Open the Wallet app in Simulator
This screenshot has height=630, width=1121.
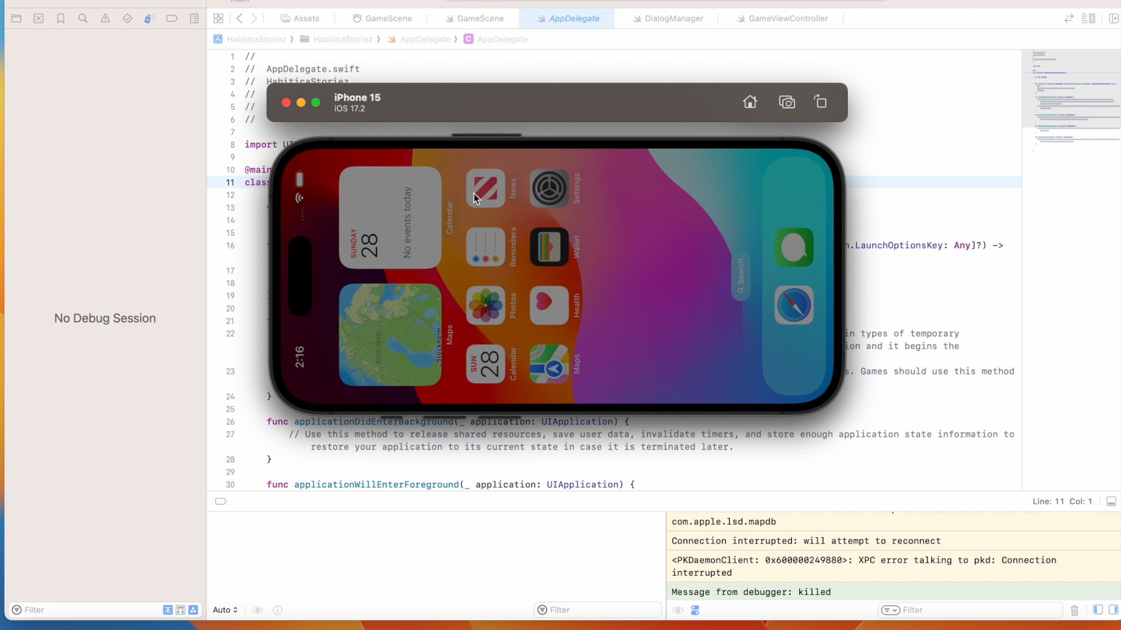[549, 247]
